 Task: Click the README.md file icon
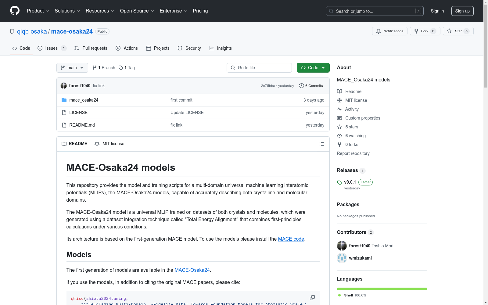[x=64, y=125]
